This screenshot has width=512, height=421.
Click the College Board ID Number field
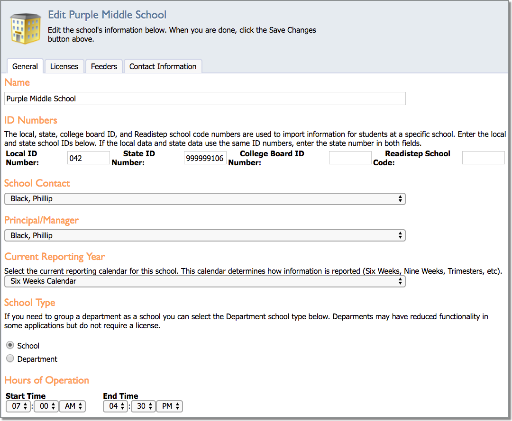tap(350, 158)
